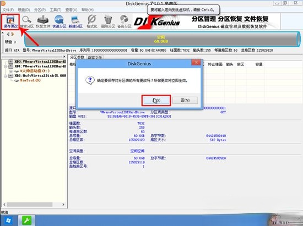303x226 pixels.
Task: Go to previous disk with left arrow
Action: click(8, 34)
